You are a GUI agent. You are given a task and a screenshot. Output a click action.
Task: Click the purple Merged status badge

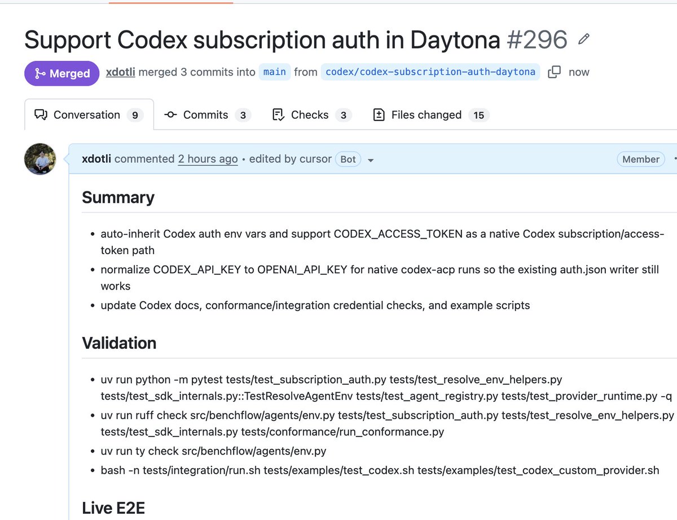pyautogui.click(x=61, y=73)
